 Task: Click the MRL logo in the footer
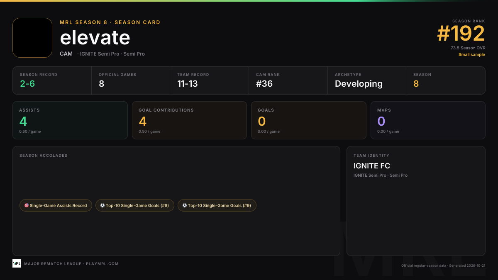tap(17, 263)
